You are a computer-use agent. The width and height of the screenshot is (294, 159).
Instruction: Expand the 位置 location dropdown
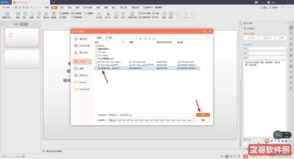[x=137, y=38]
